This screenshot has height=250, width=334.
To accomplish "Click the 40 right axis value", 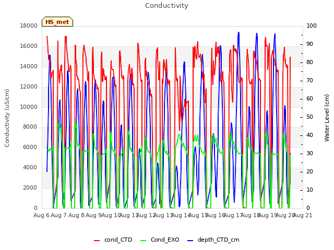I will [x=309, y=135].
